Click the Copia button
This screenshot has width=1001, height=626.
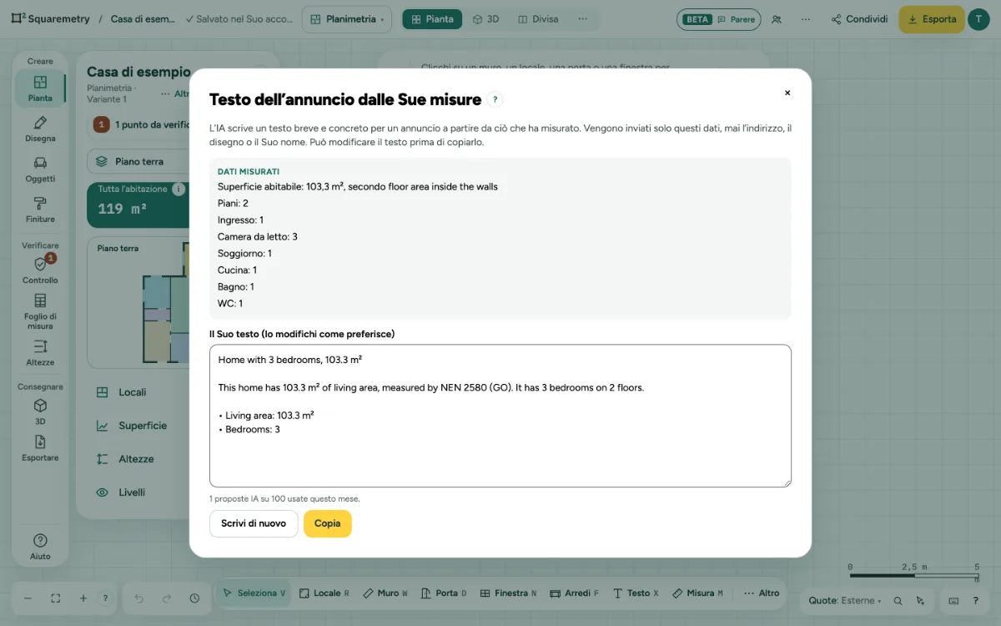328,523
